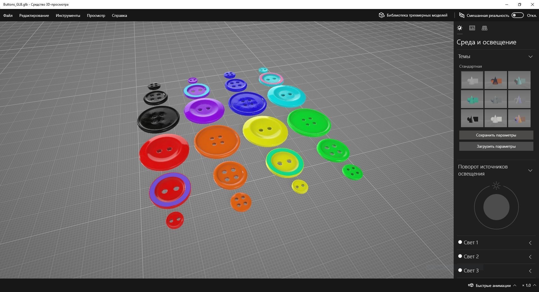Open the Environment and lighting tab icon

pos(460,28)
